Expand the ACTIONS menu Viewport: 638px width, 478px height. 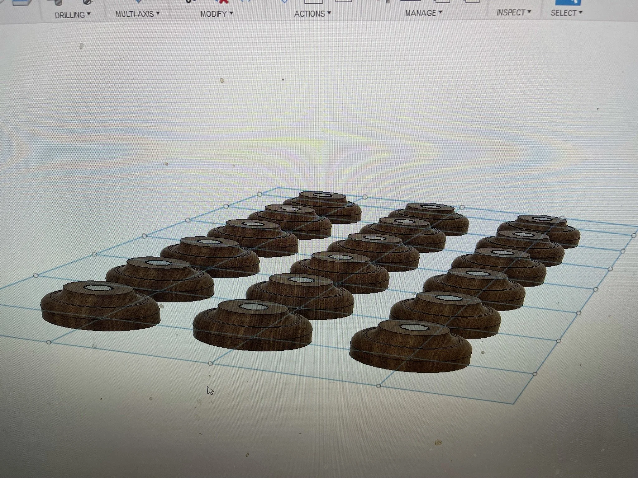tap(312, 14)
